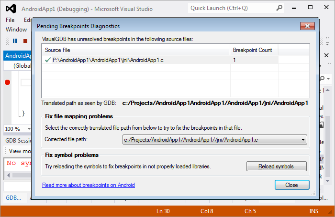335x217 pixels.
Task: Click the Col 8 status bar indicator
Action: click(x=207, y=211)
